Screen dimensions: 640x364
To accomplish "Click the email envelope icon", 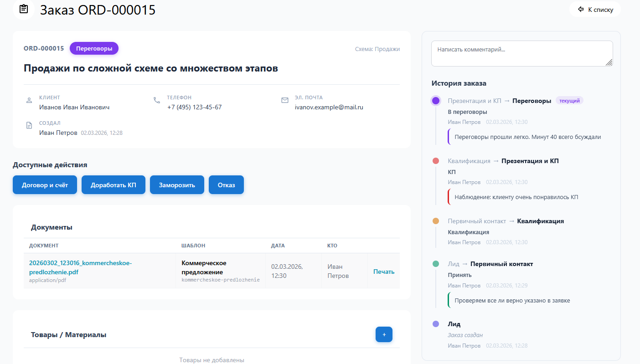I will point(285,100).
